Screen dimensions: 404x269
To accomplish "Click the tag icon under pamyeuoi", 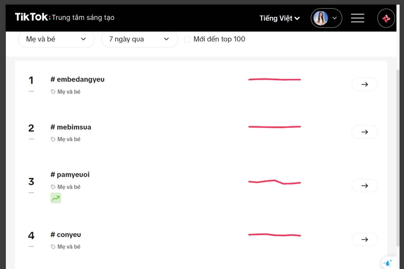I will point(53,187).
